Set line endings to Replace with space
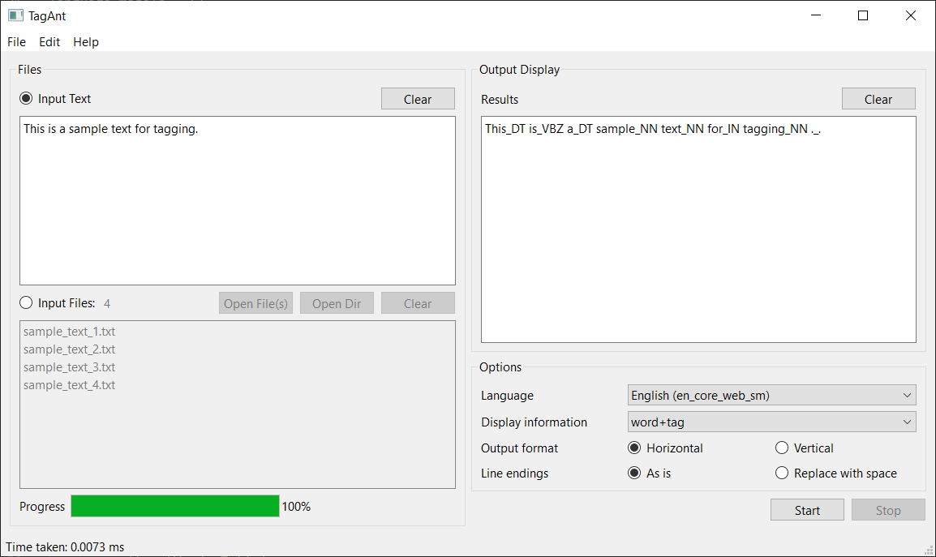 [x=782, y=473]
